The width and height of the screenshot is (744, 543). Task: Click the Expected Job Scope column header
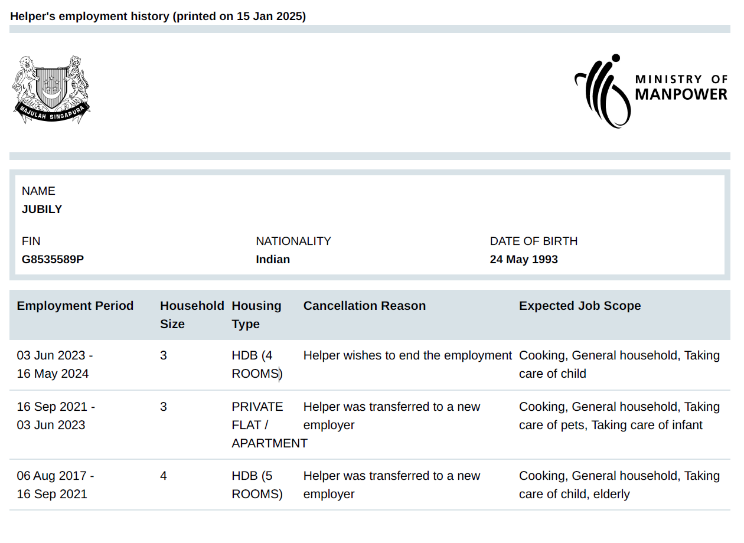[x=579, y=306]
